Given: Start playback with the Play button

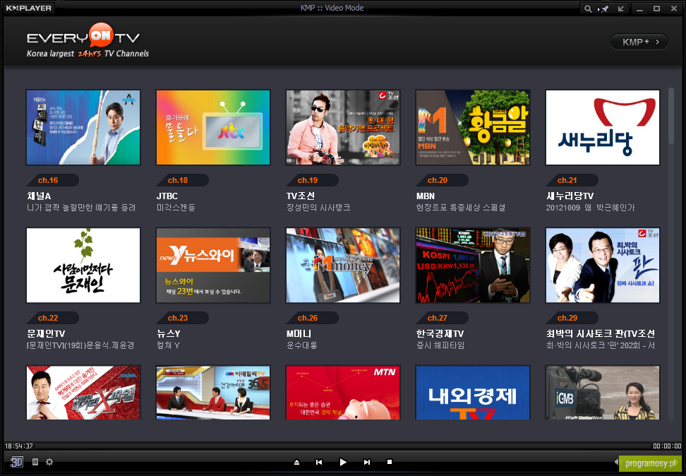Looking at the screenshot, I should click(x=343, y=462).
